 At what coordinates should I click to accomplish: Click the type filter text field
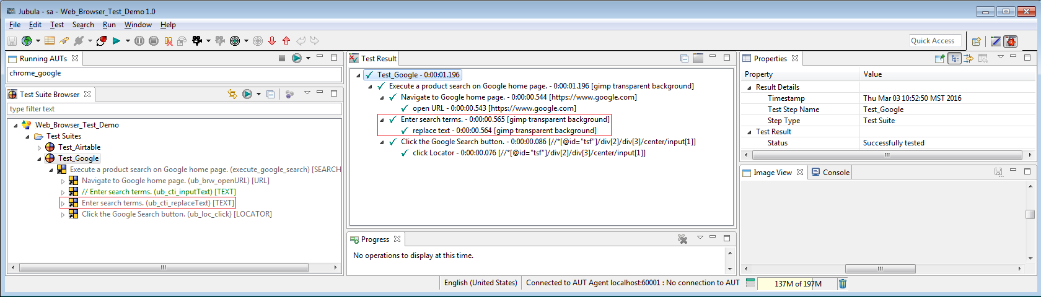(175, 109)
